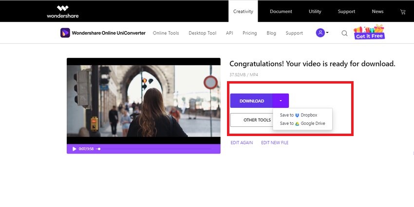Click the Wondershare logo
The image size is (414, 207).
62,12
